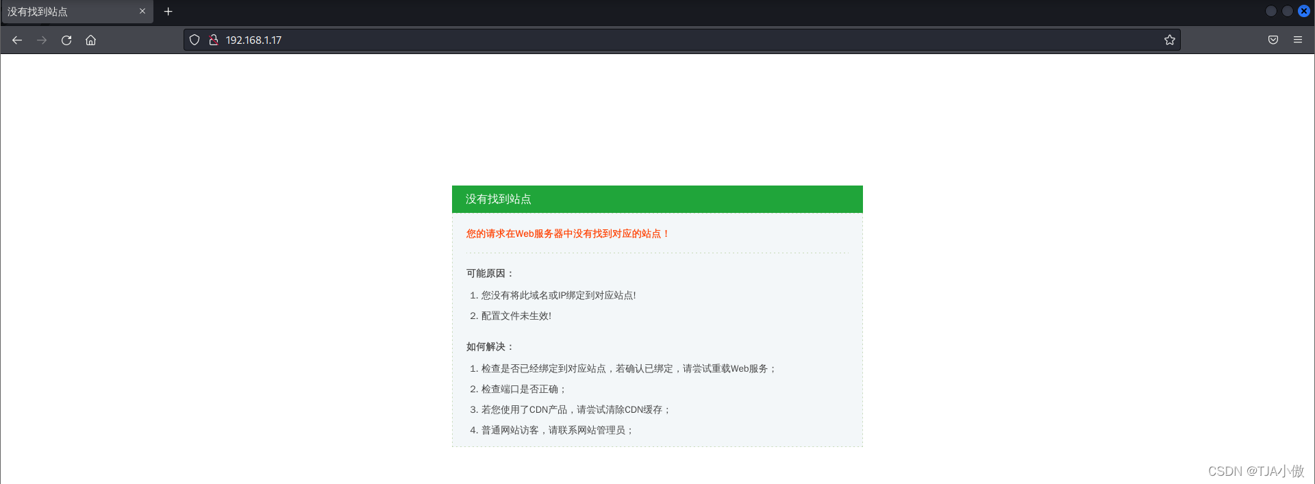Viewport: 1315px width, 484px height.
Task: Go back to the previous page
Action: [17, 40]
